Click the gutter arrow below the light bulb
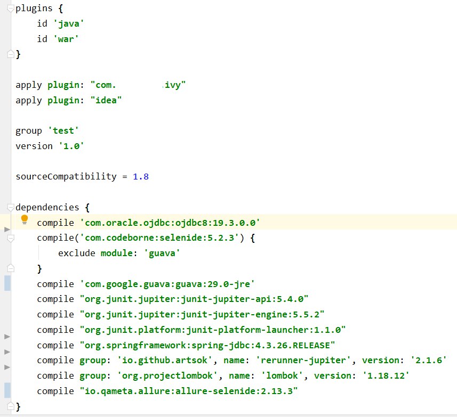The width and height of the screenshot is (457, 417). pos(7,230)
